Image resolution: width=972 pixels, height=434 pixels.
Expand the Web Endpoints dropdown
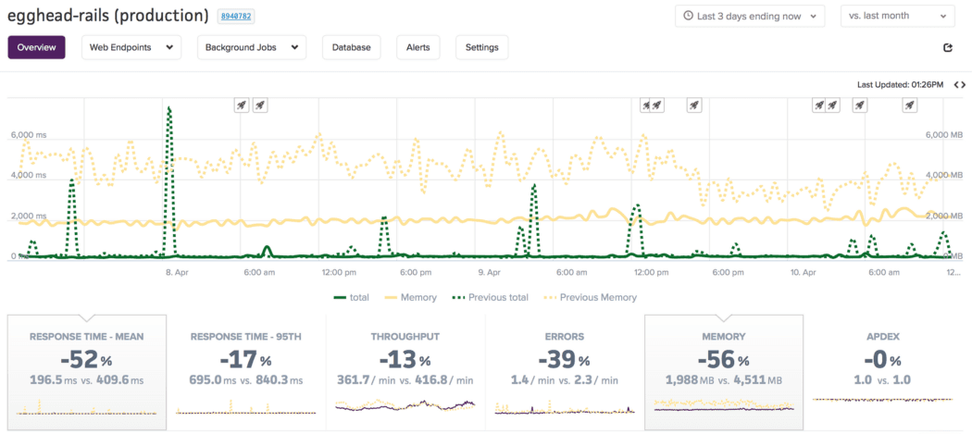[x=131, y=47]
